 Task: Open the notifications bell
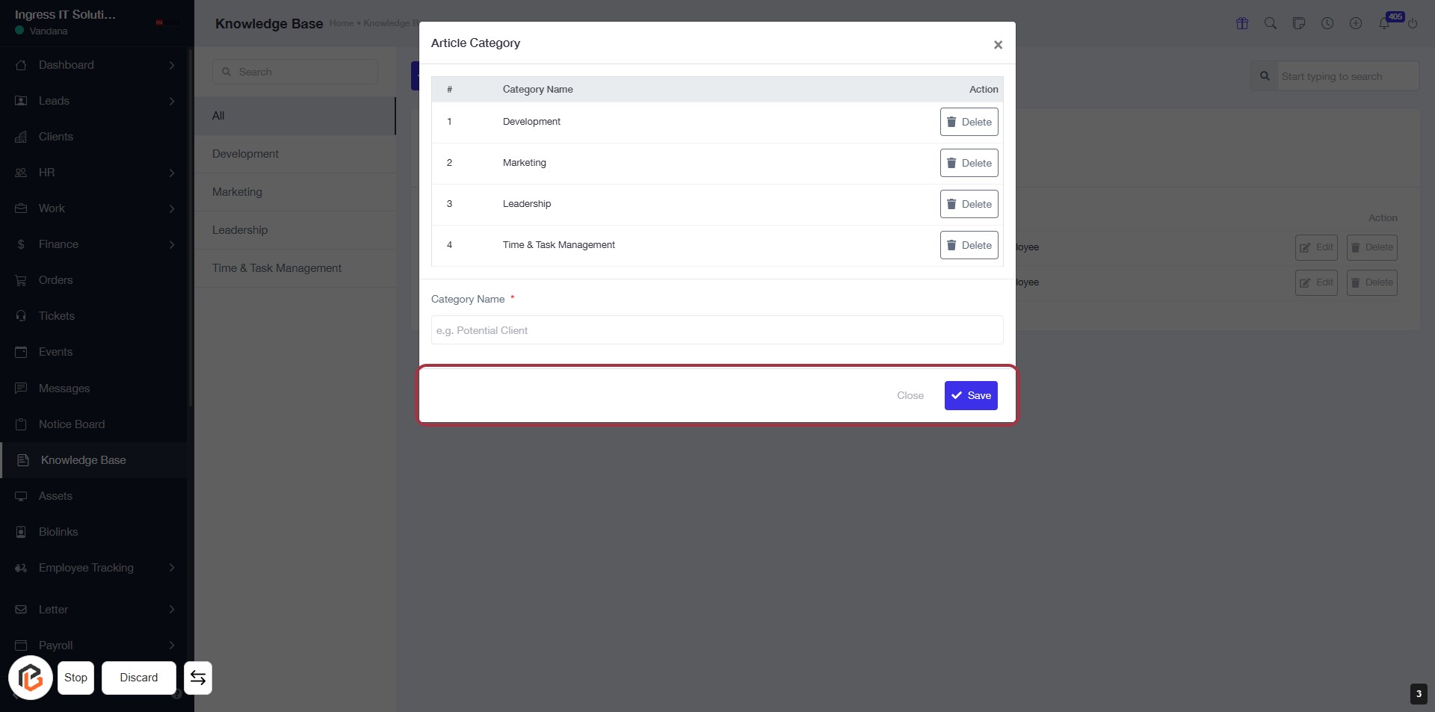[1384, 23]
